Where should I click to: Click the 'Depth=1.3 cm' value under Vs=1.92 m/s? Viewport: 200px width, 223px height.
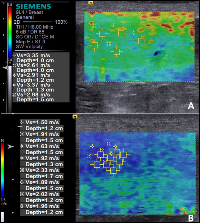44,164
